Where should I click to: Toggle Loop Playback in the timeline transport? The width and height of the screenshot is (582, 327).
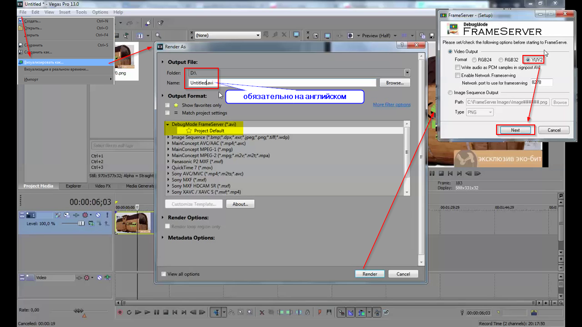pos(129,312)
